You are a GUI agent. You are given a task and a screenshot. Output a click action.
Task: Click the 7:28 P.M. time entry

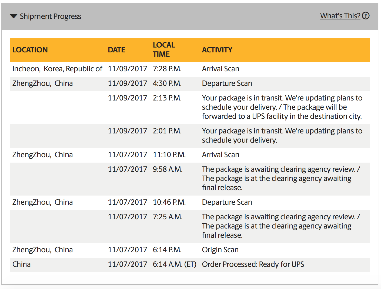point(167,69)
